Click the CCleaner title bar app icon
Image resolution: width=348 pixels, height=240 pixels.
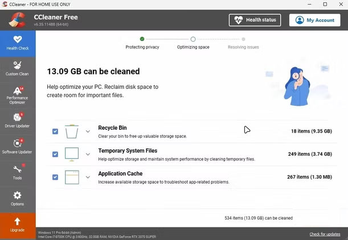tap(5, 4)
